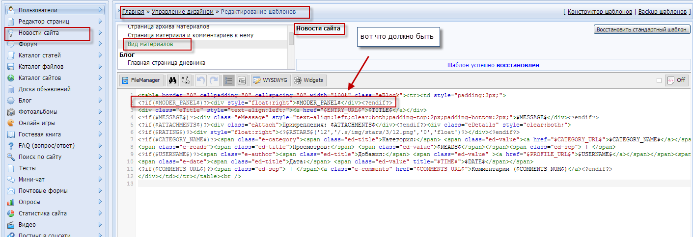Image resolution: width=693 pixels, height=237 pixels.
Task: Click the replace text icon
Action: pos(185,80)
